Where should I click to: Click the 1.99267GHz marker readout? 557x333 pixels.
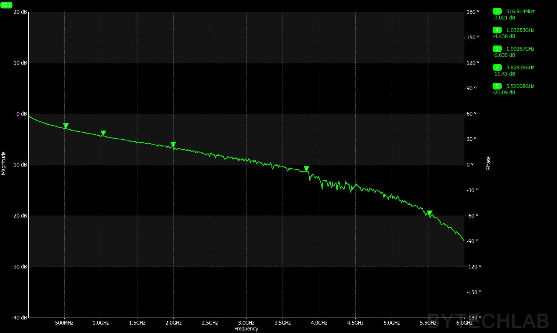point(520,49)
